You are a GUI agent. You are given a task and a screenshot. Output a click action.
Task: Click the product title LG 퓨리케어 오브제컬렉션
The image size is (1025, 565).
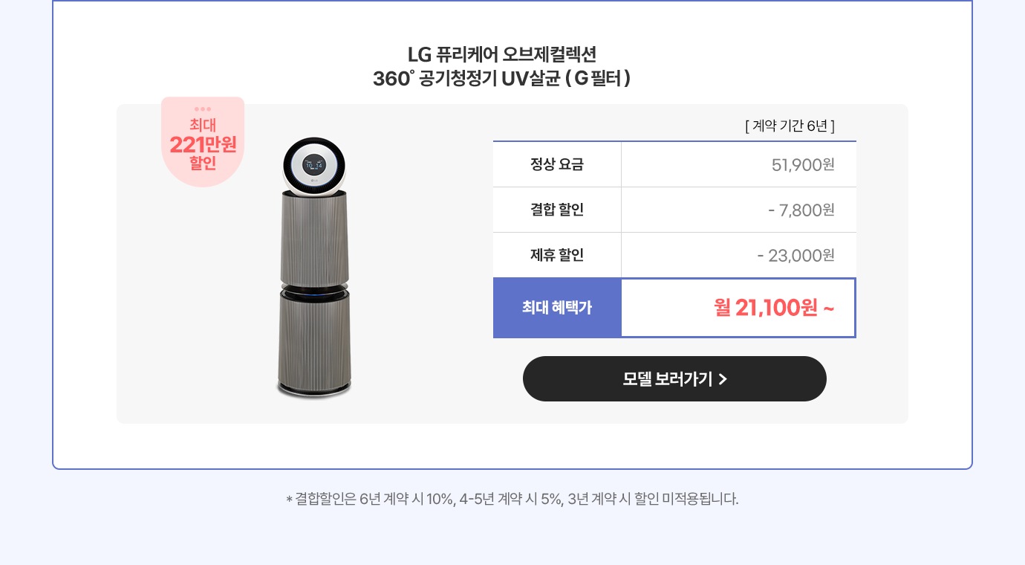[502, 54]
